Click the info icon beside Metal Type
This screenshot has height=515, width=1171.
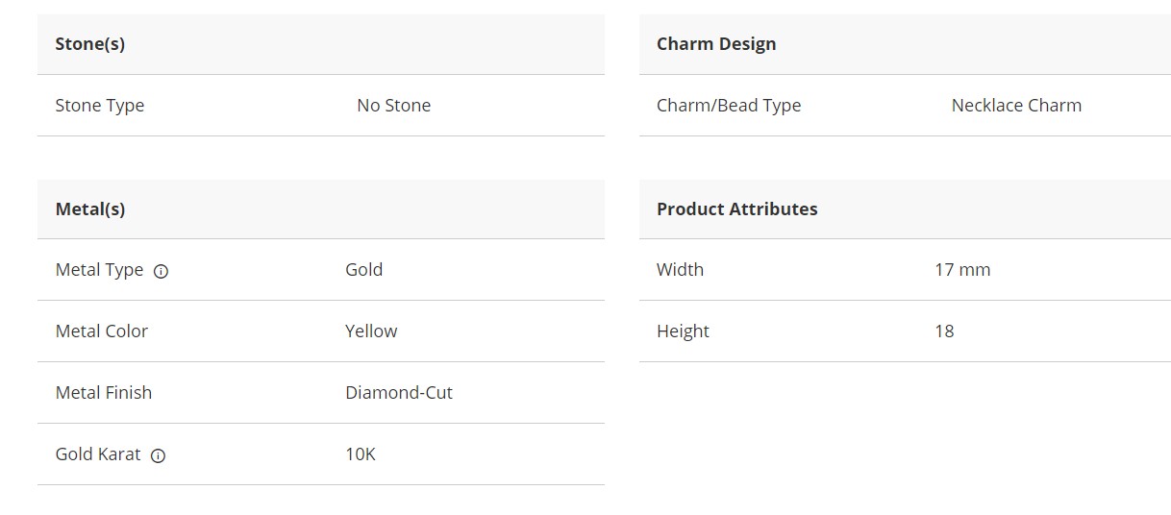point(162,271)
